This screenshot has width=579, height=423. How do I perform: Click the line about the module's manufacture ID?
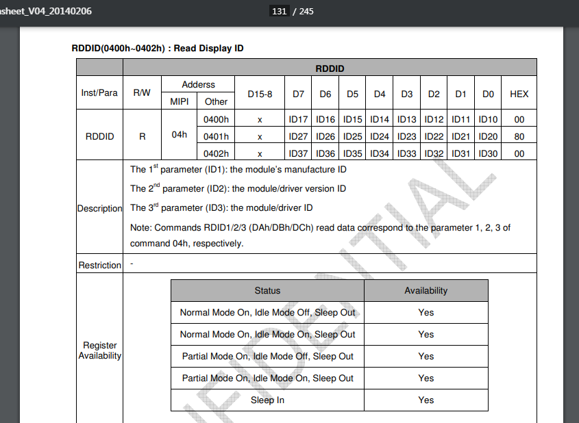tap(238, 169)
